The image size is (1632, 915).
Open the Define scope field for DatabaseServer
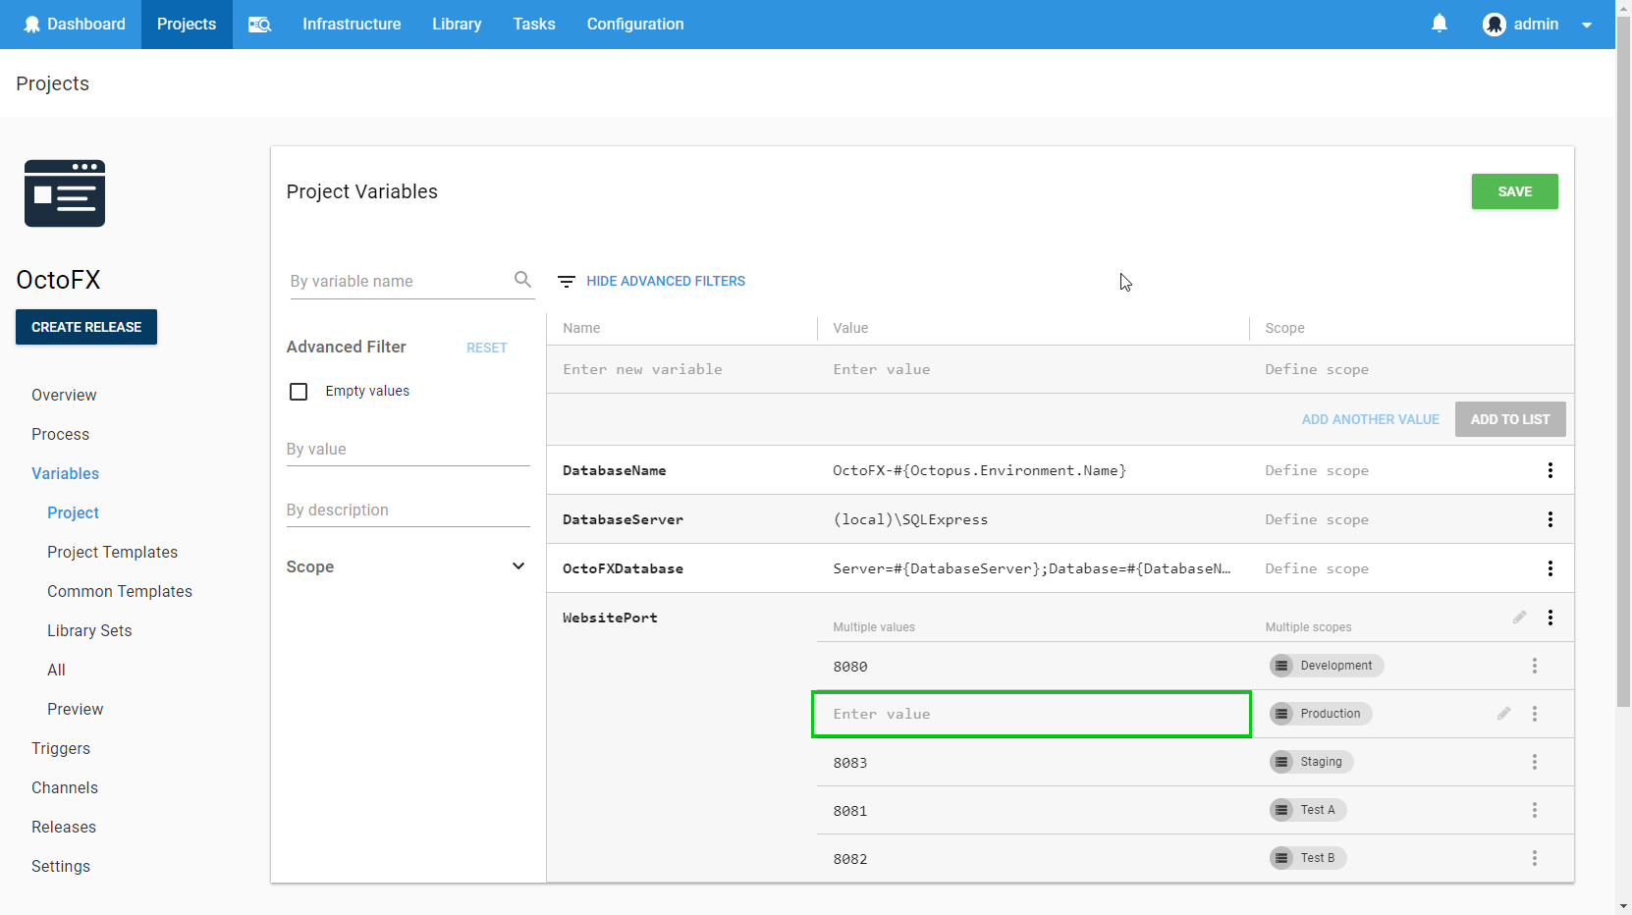coord(1316,519)
